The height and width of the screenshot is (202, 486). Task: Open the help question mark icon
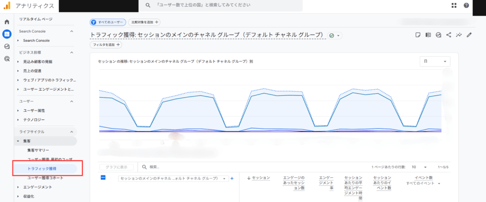click(x=466, y=5)
